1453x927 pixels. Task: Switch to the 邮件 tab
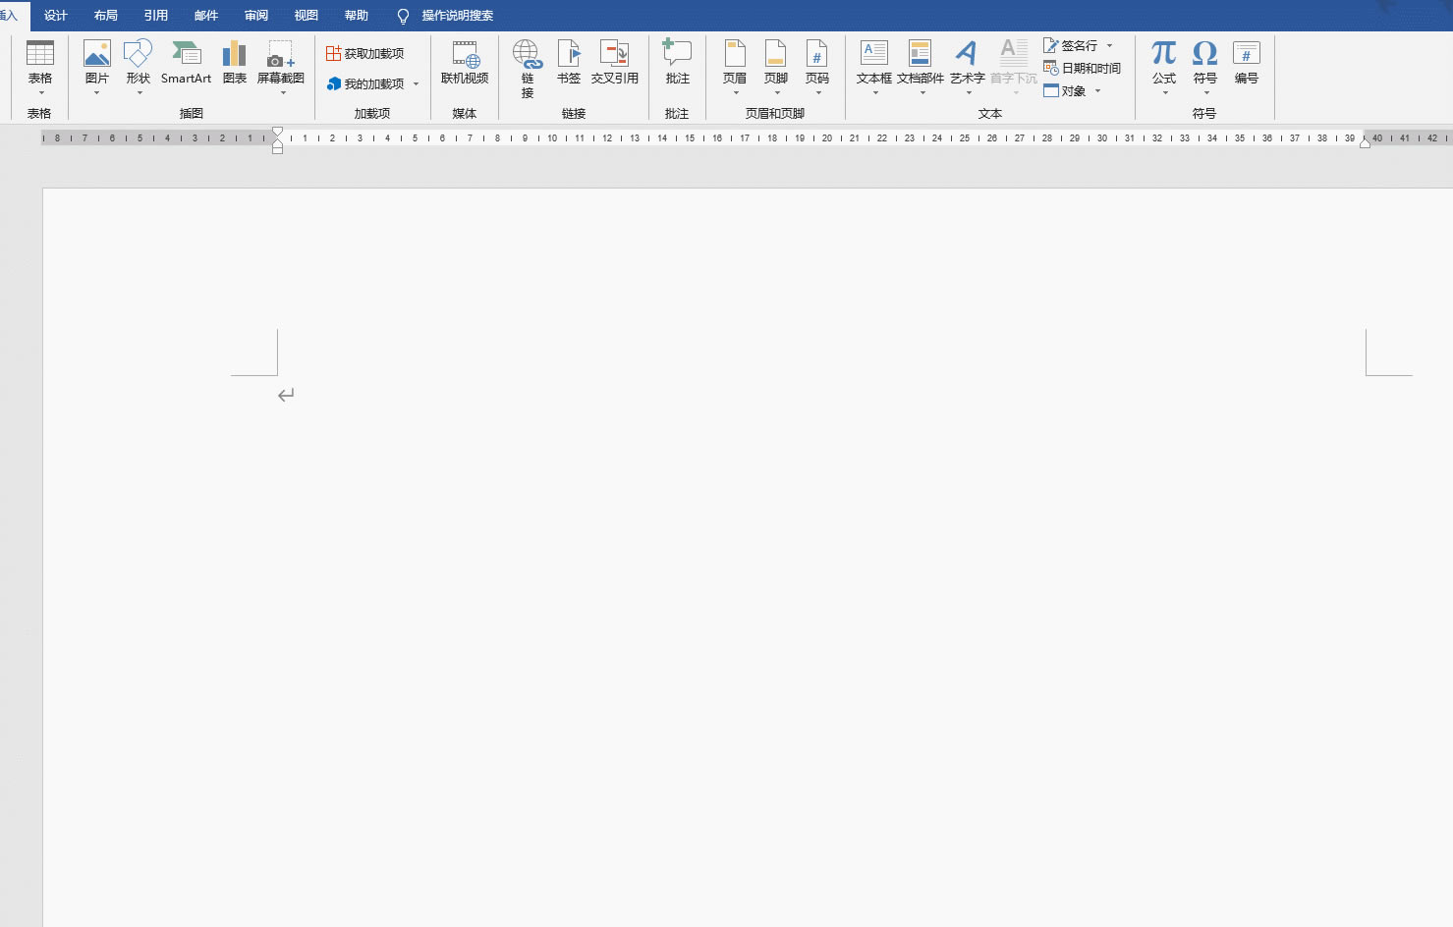pos(206,16)
